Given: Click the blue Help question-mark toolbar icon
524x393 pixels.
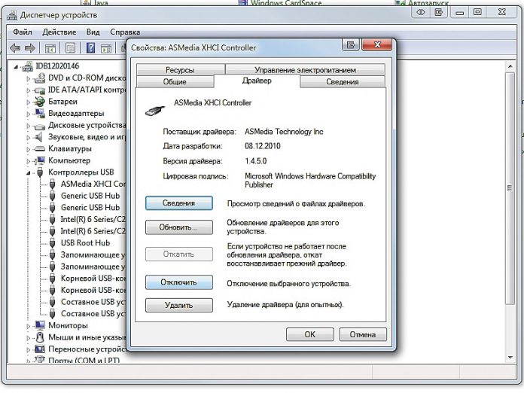Looking at the screenshot, I should 90,49.
